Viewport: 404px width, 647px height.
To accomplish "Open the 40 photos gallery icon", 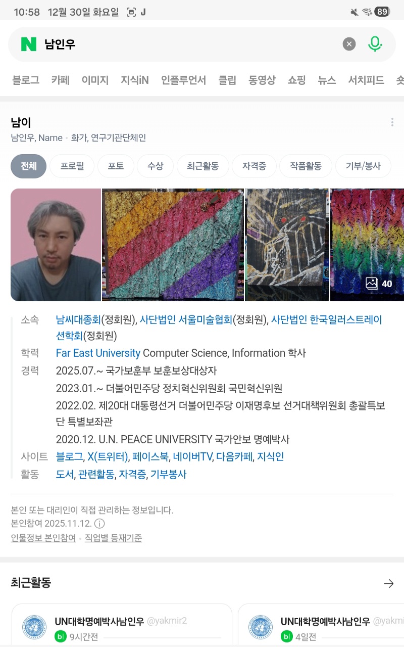I will [379, 284].
